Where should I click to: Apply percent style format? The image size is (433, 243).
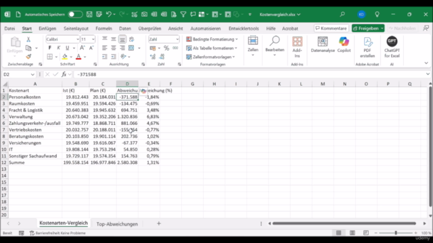click(x=166, y=48)
